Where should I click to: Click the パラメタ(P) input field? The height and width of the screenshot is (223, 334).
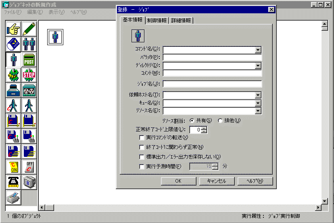[x=212, y=57]
